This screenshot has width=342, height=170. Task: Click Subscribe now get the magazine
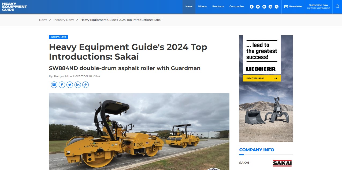318,7
